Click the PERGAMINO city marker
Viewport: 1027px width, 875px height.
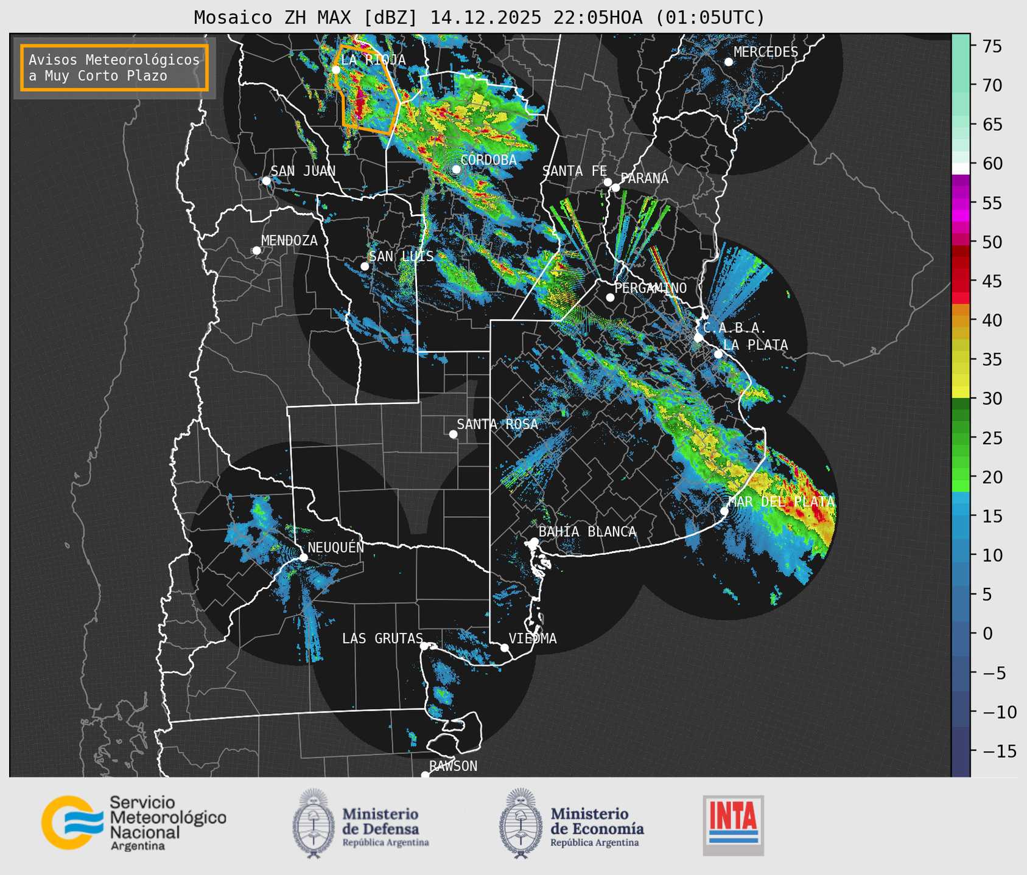point(610,297)
